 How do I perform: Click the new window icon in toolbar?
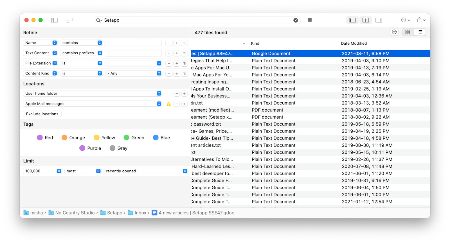[x=70, y=20]
